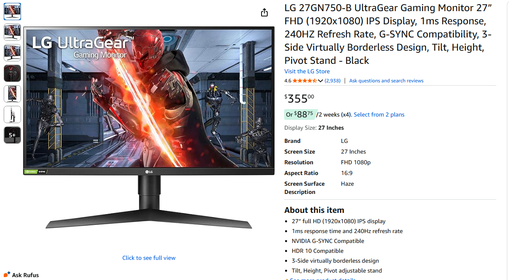Visit the LG Store link

coord(307,71)
